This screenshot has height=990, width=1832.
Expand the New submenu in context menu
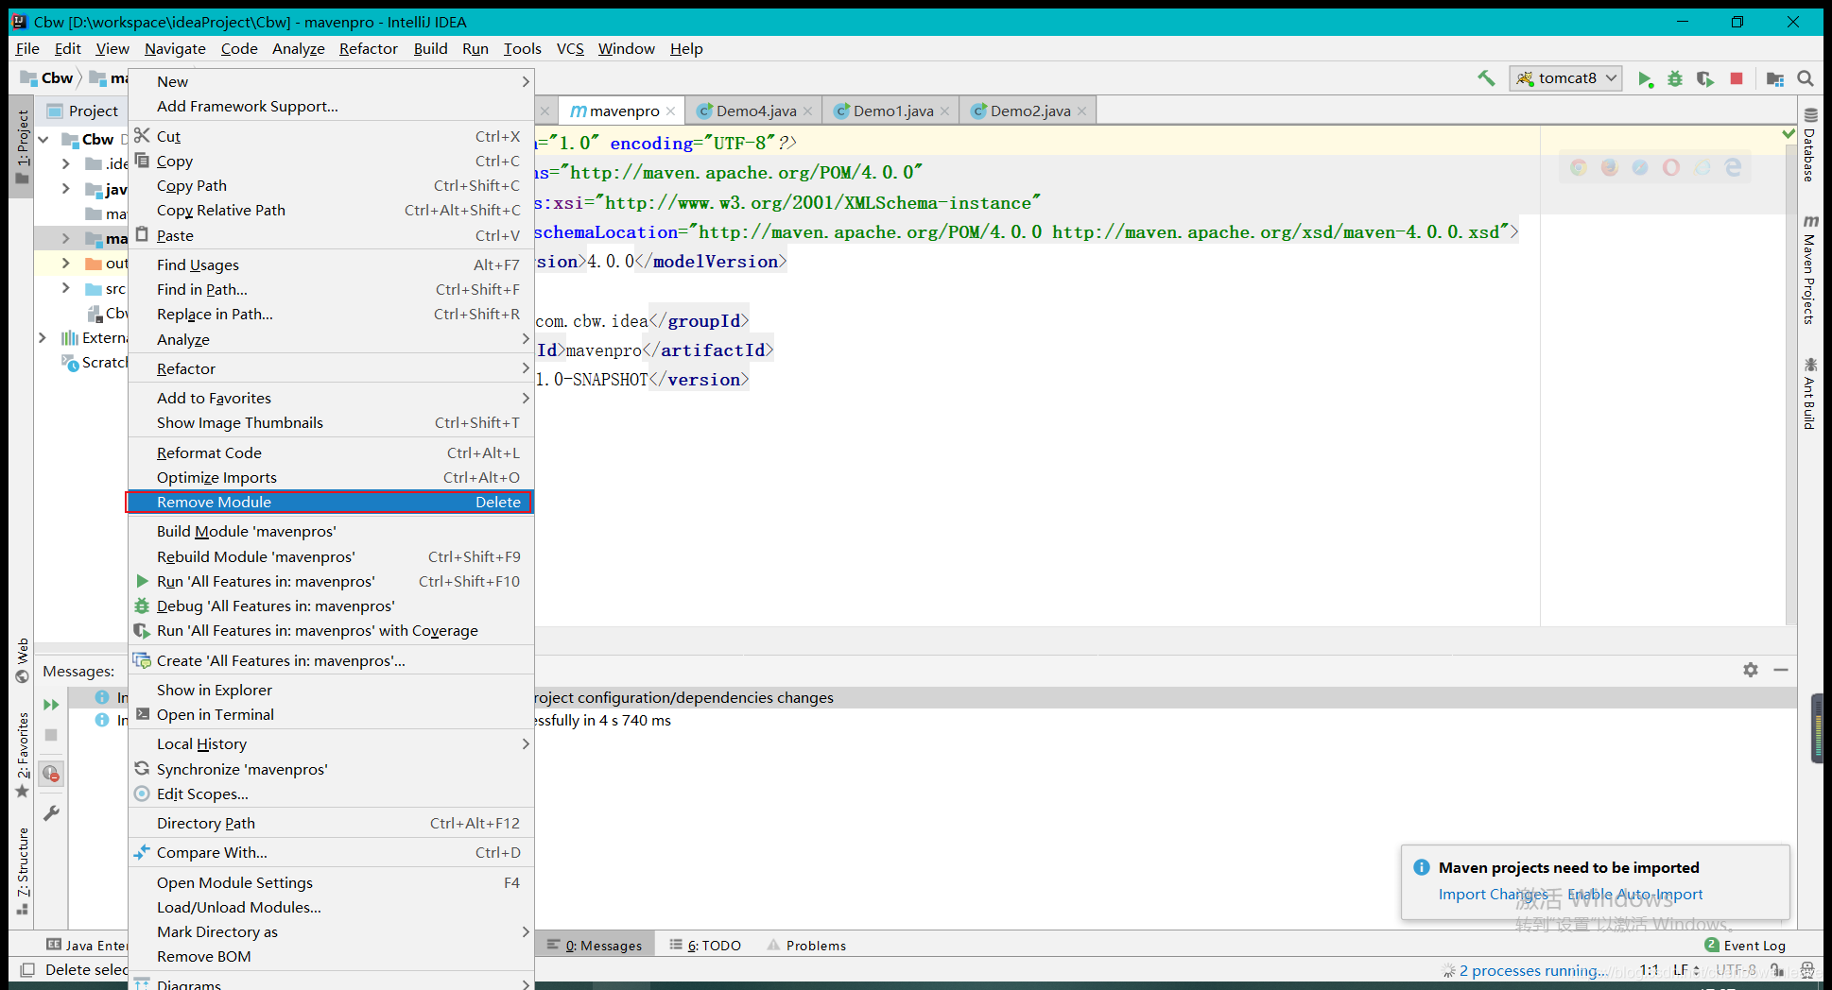[x=331, y=82]
